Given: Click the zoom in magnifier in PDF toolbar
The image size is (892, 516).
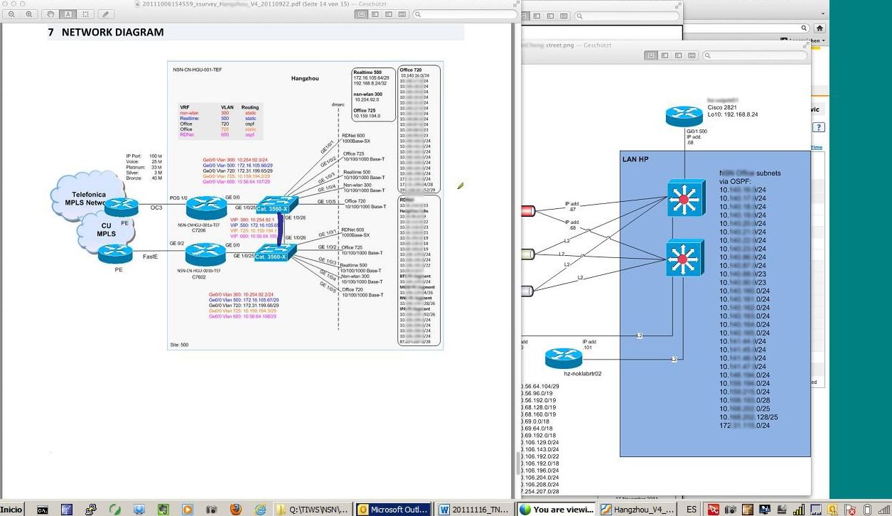Looking at the screenshot, I should point(29,14).
